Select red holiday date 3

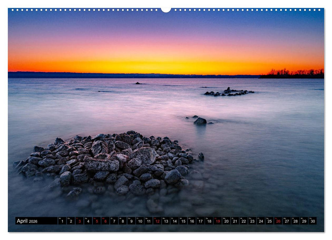[x=79, y=221]
